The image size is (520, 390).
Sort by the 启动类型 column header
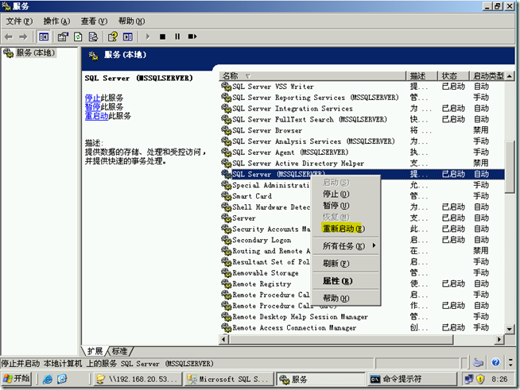[x=487, y=76]
